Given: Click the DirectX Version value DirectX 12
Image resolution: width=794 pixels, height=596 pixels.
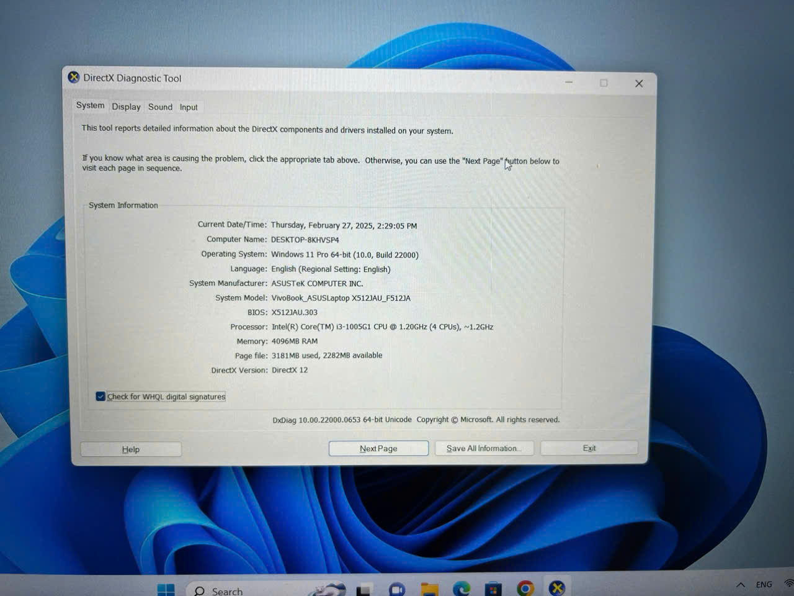Looking at the screenshot, I should 290,370.
